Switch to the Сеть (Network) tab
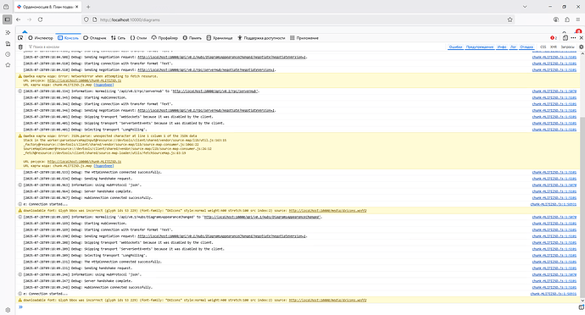 118,38
